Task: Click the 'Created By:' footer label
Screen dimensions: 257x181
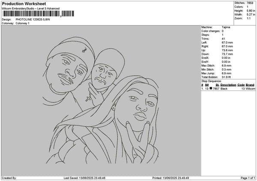Action: (x=9, y=178)
